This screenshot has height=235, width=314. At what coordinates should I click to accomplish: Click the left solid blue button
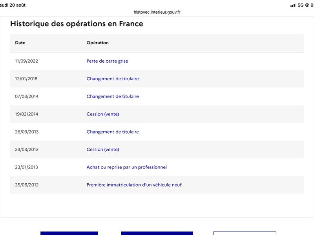69,233
